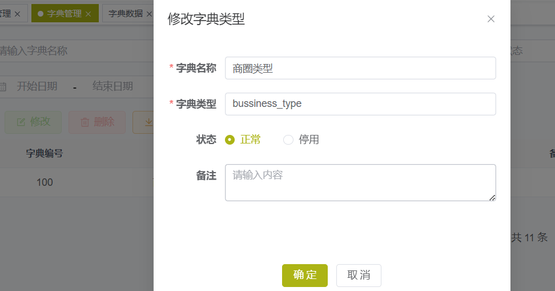Click the 请输入字典名称 search field
Viewport: 555px width, 291px height.
[76, 51]
